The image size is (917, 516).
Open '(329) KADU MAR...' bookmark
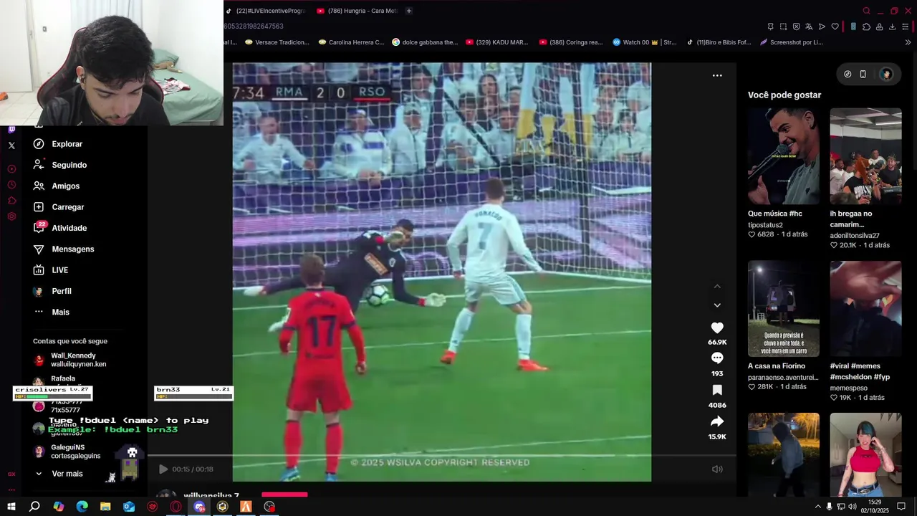(x=496, y=42)
